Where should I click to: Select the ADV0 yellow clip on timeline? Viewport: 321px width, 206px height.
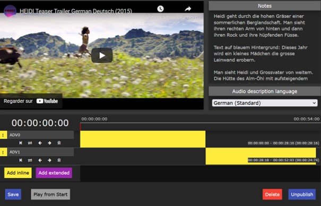143,139
